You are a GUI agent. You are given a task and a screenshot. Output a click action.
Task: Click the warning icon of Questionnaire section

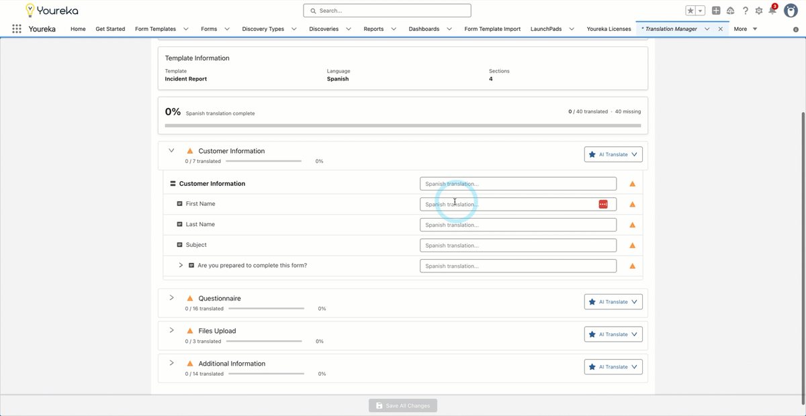click(190, 299)
